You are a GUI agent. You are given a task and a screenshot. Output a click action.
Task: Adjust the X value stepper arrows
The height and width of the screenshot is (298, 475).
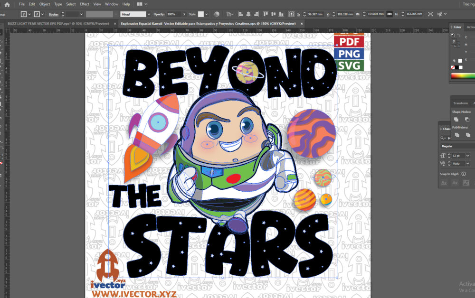coord(304,14)
